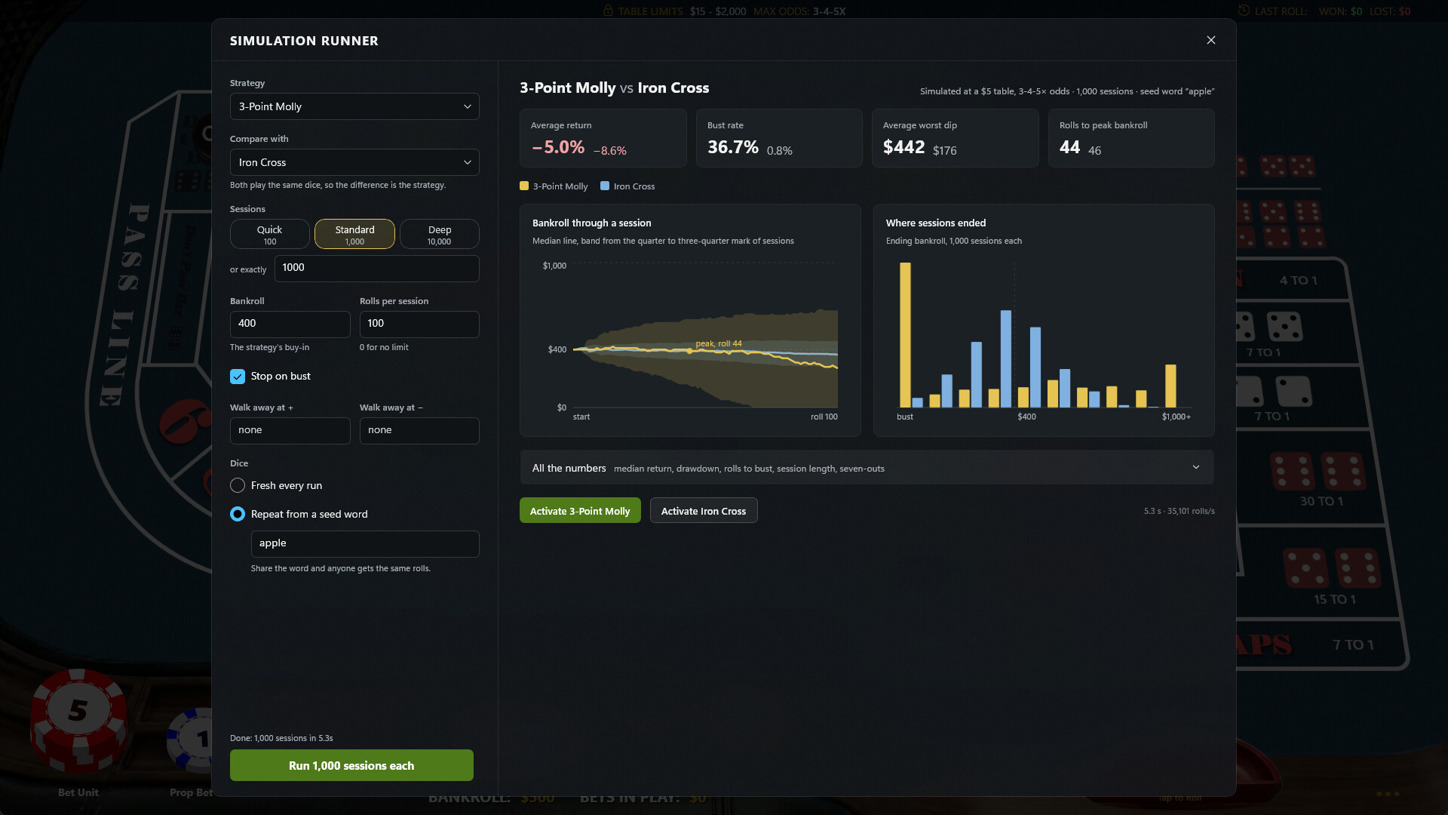Click the LAST ROLL history icon
The image size is (1448, 815).
tap(1244, 11)
